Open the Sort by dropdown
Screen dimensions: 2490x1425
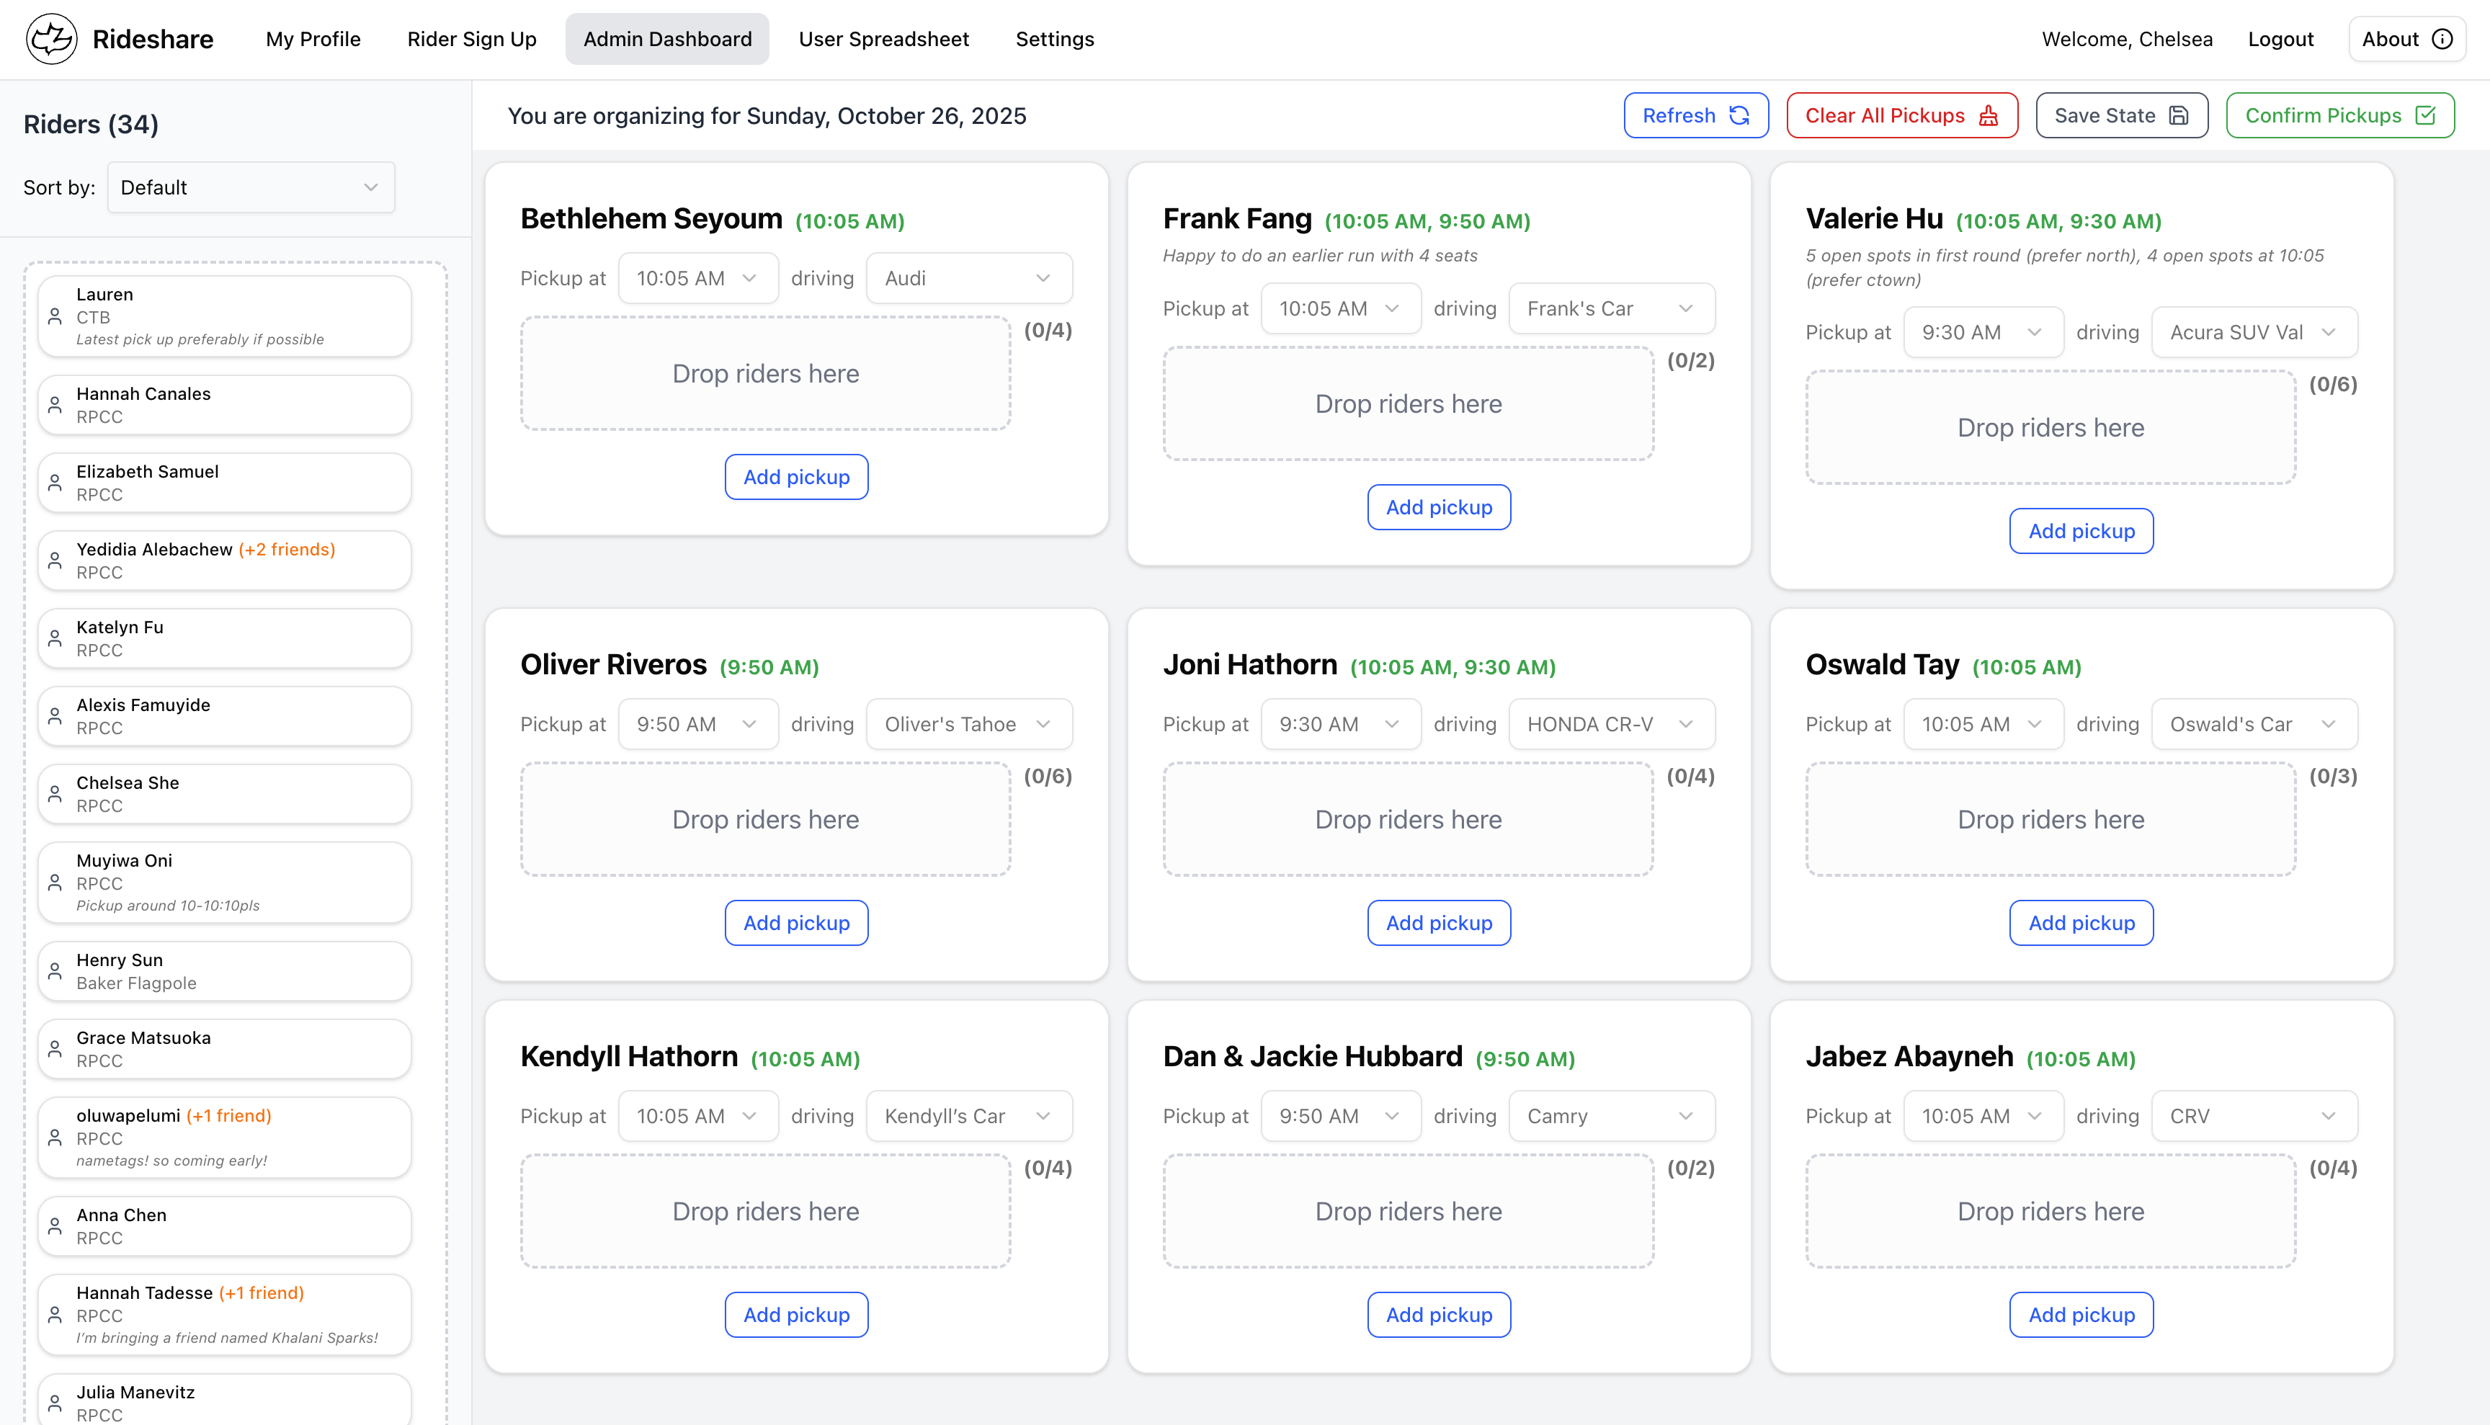point(251,187)
